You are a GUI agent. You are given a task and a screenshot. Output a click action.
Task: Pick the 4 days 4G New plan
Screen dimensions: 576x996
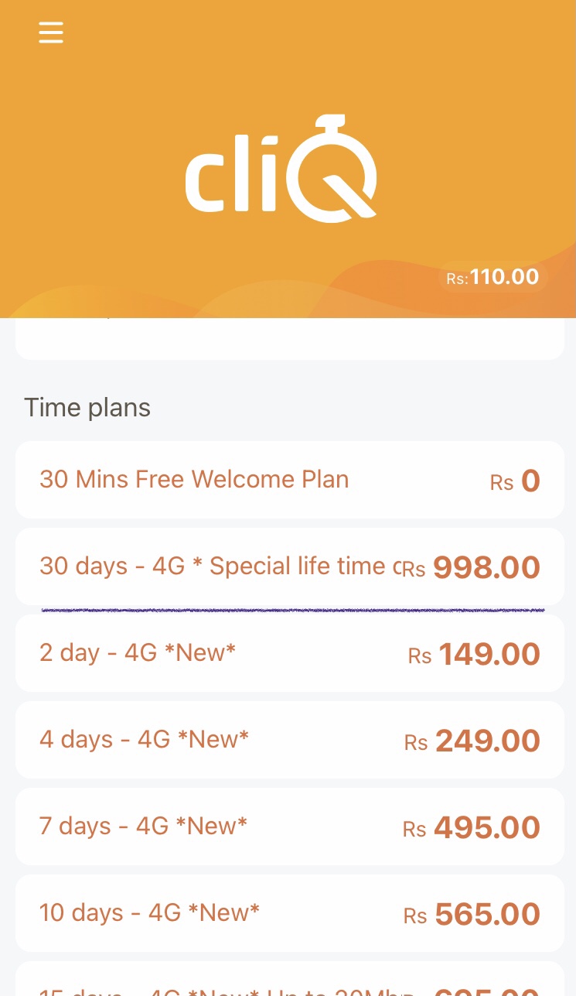(x=290, y=740)
